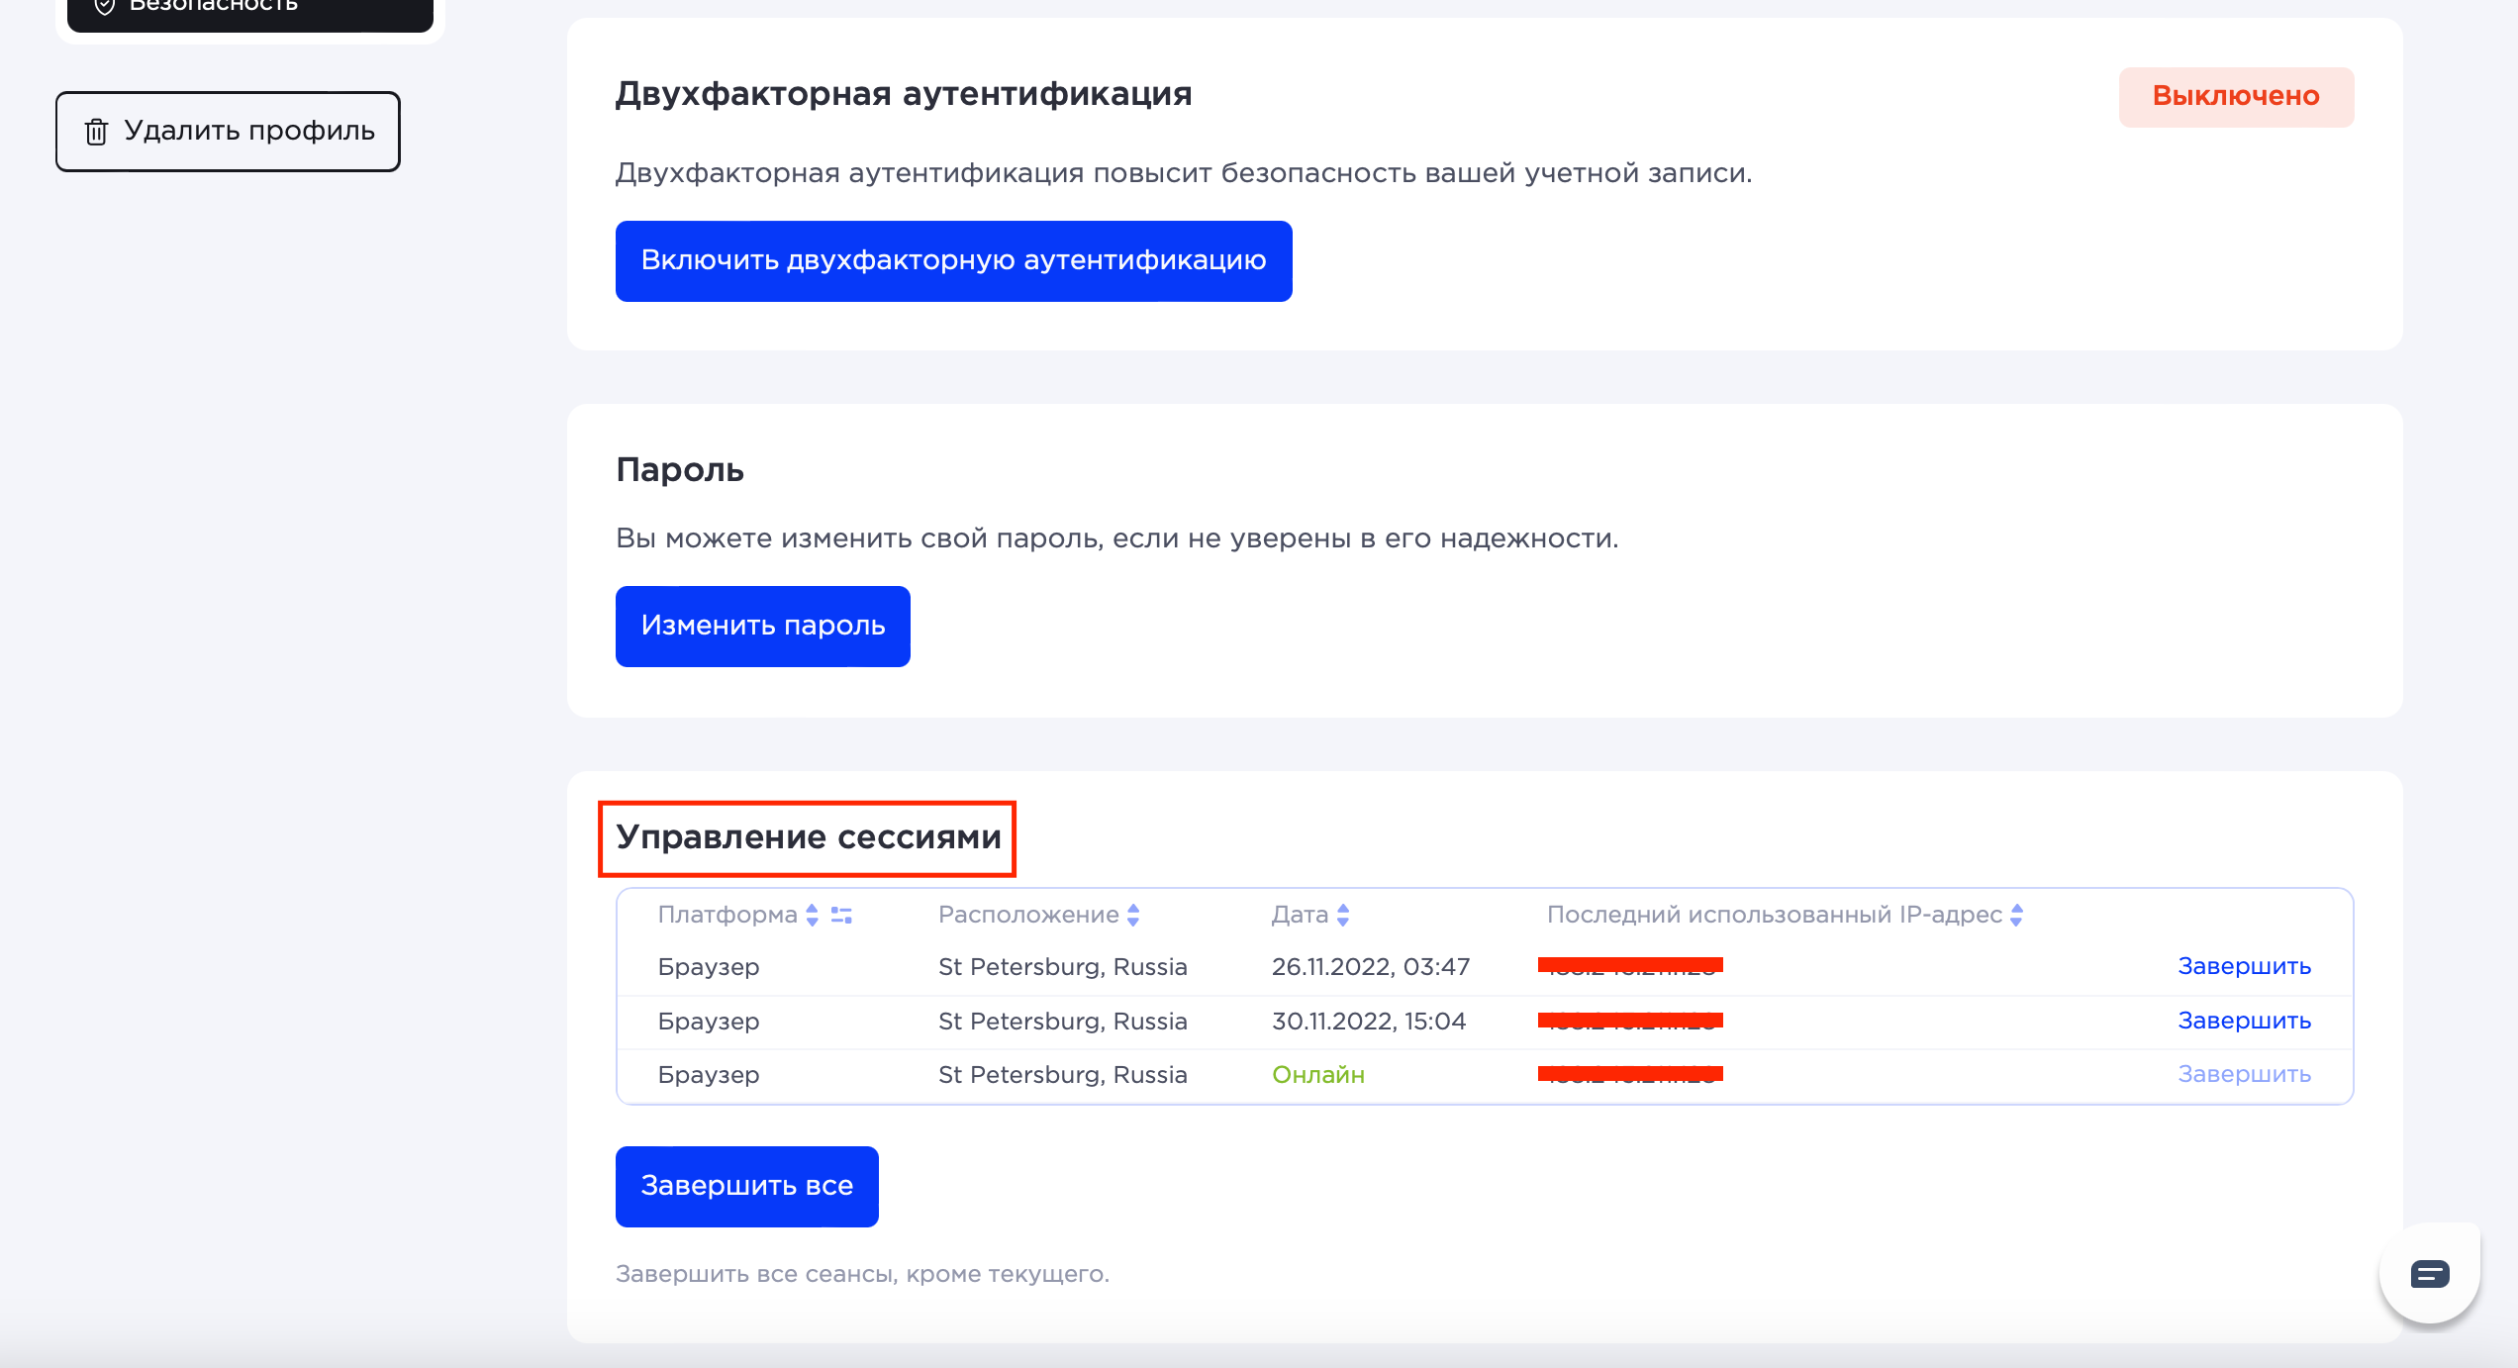Click the Изменить пароль button
Screen dimensions: 2518x1368
coord(762,626)
